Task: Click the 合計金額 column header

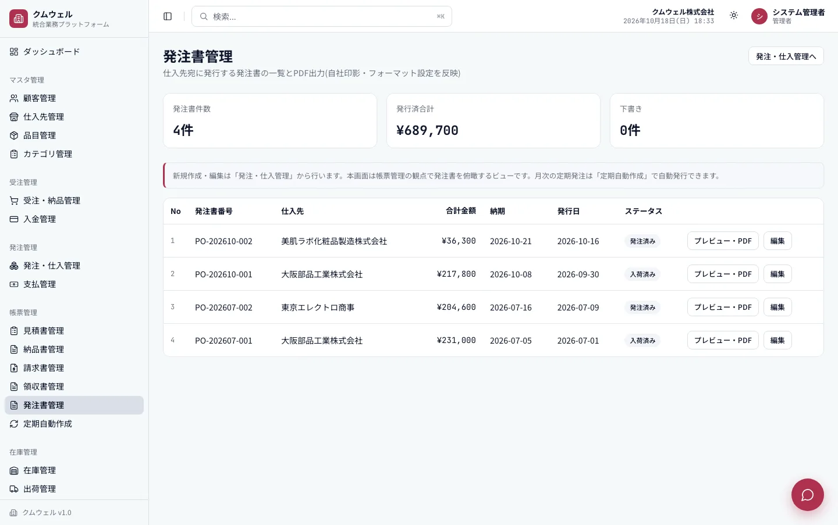Action: click(x=461, y=211)
